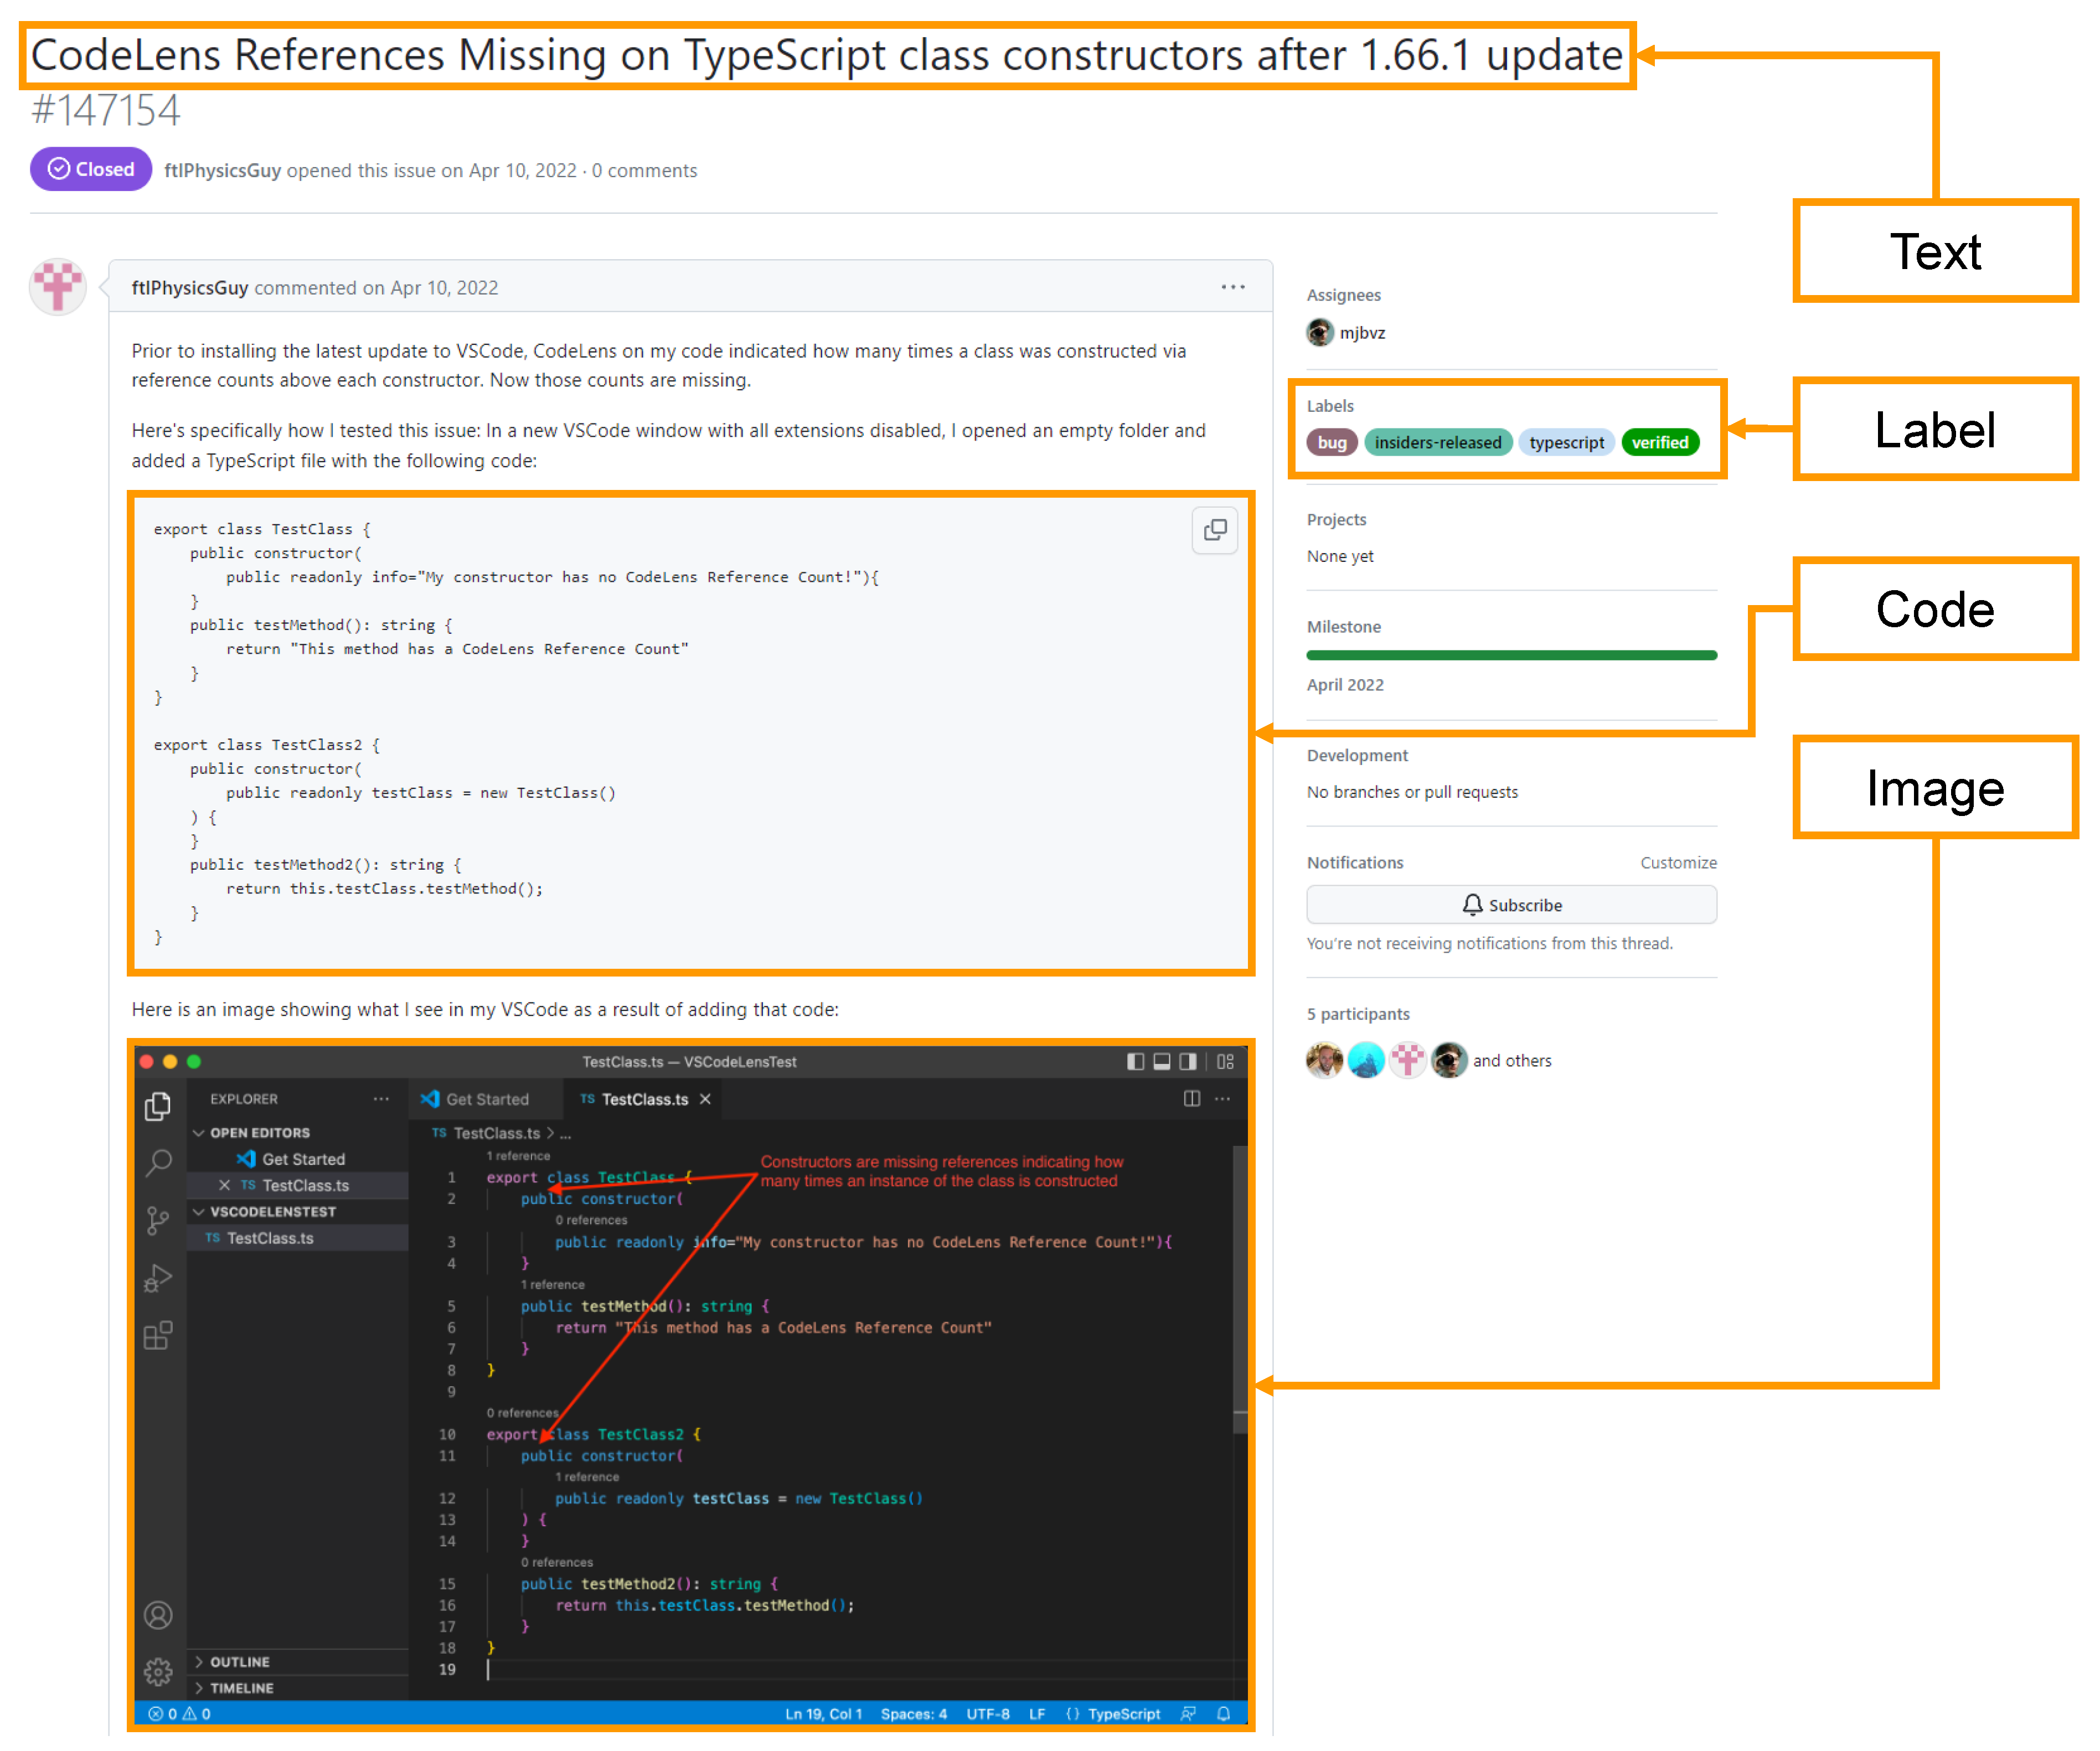Click the Accounts icon in activity bar
The width and height of the screenshot is (2100, 1751).
pyautogui.click(x=158, y=1615)
